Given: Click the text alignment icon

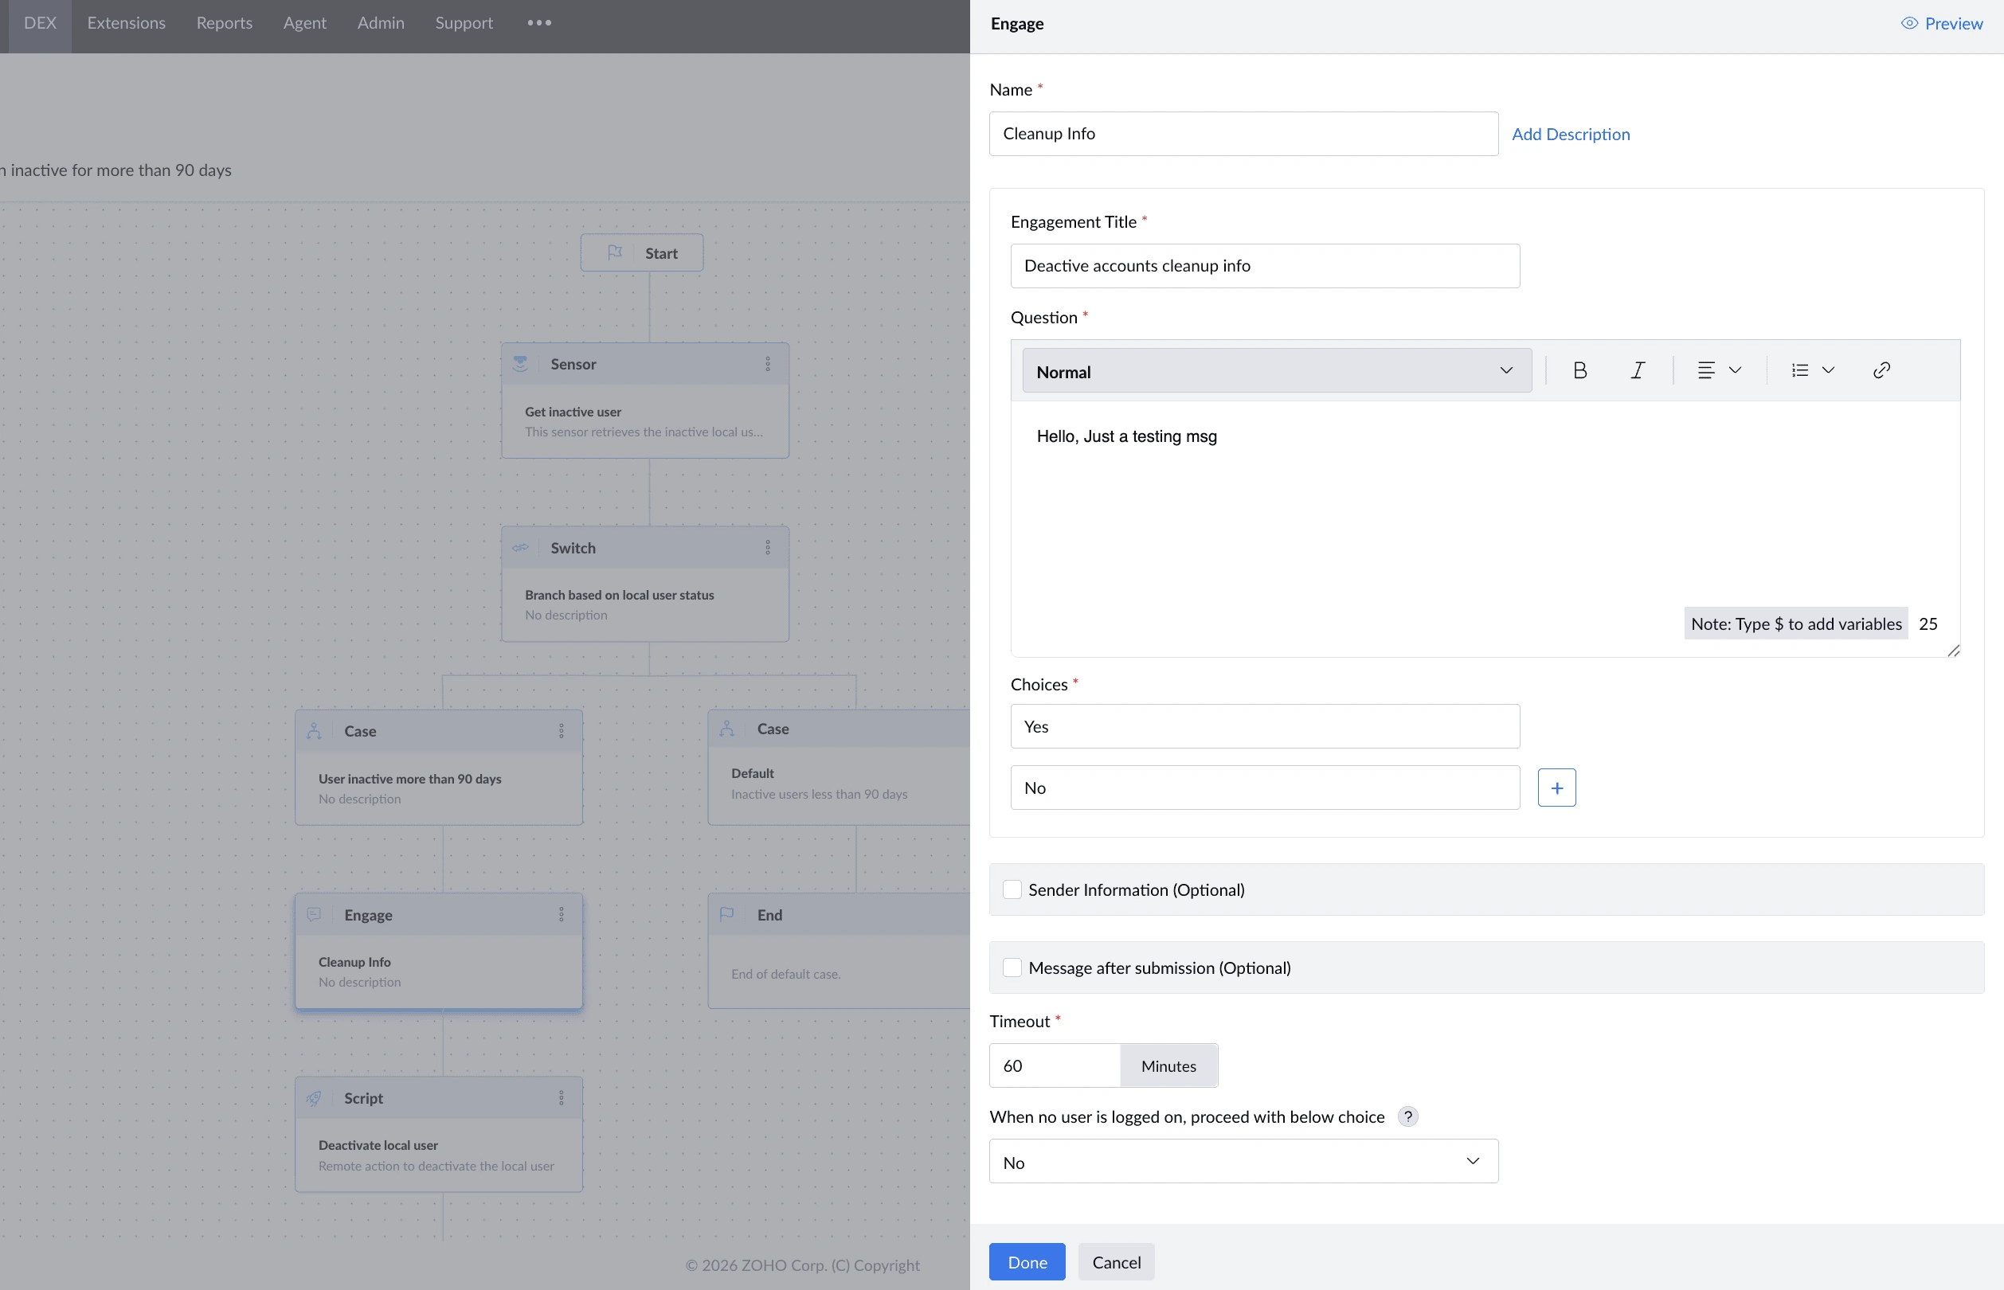Looking at the screenshot, I should tap(1706, 370).
